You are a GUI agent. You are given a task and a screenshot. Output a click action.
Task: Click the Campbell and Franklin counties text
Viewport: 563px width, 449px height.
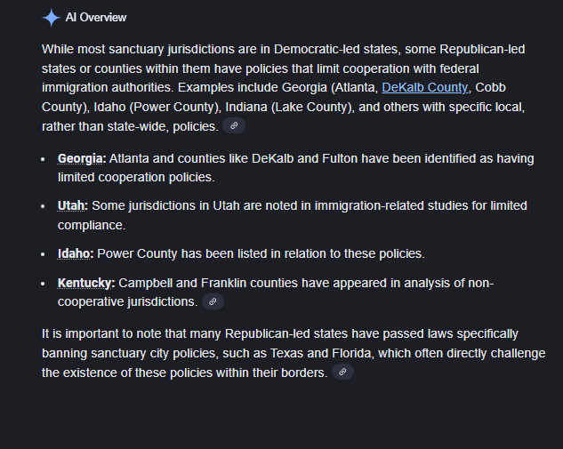click(305, 283)
